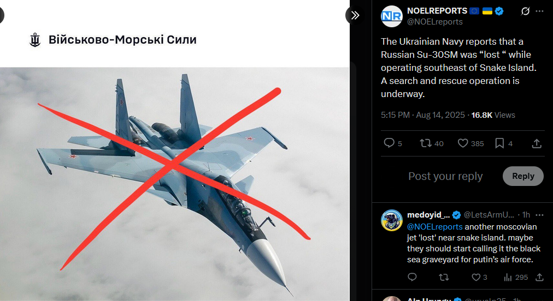Image resolution: width=553 pixels, height=301 pixels.
Task: Open the @NOELreports handle under the name
Action: coord(435,22)
